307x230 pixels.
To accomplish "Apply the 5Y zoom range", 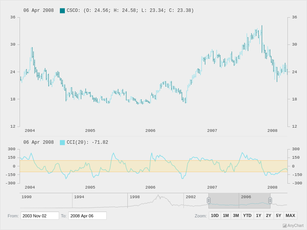I will (279, 215).
